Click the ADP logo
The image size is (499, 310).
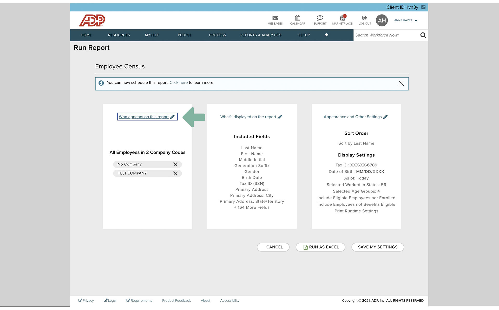point(92,20)
